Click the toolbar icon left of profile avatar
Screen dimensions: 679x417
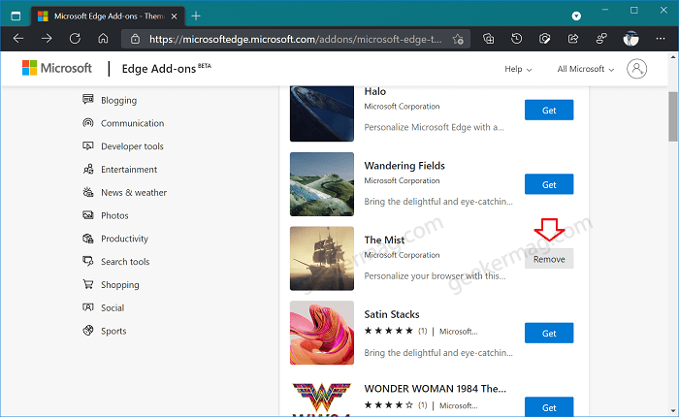(x=601, y=39)
